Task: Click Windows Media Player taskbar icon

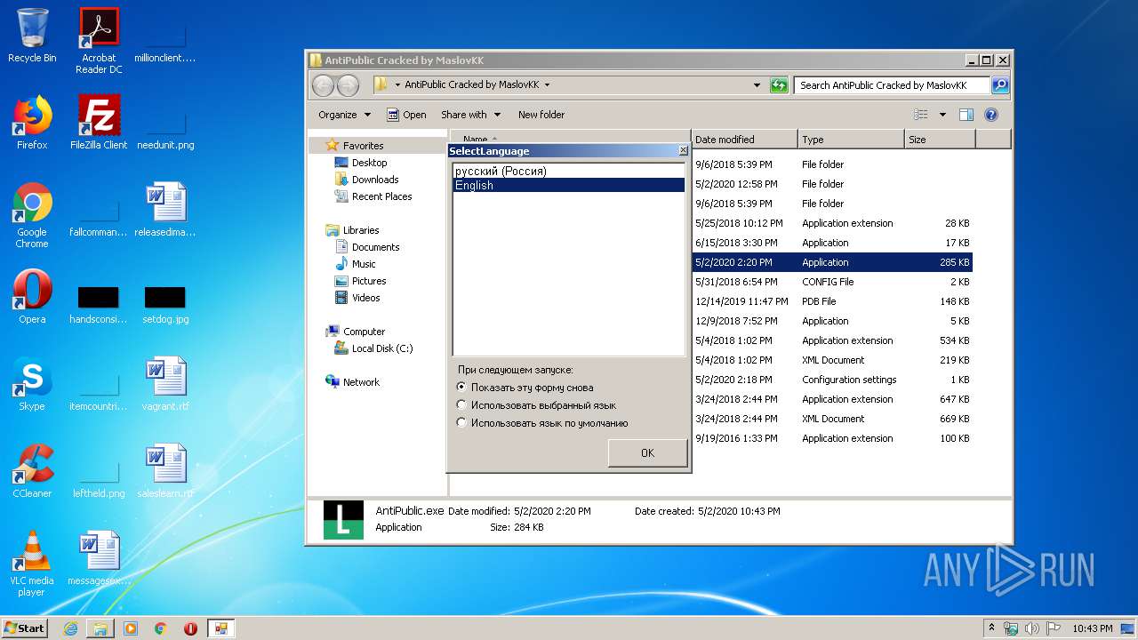Action: pos(131,628)
